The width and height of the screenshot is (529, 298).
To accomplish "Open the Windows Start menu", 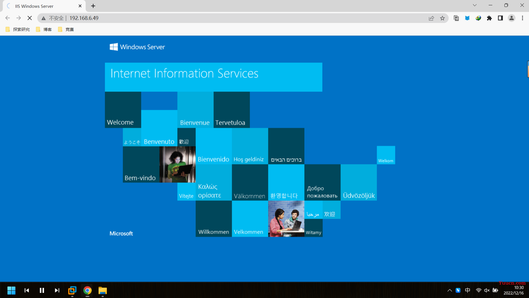I will [x=11, y=290].
